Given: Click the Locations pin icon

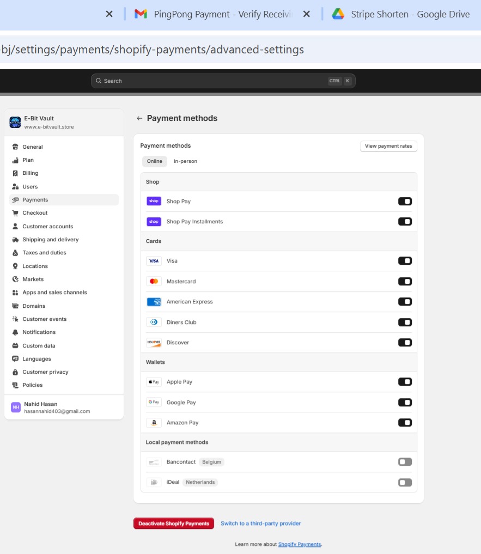Looking at the screenshot, I should (x=15, y=266).
